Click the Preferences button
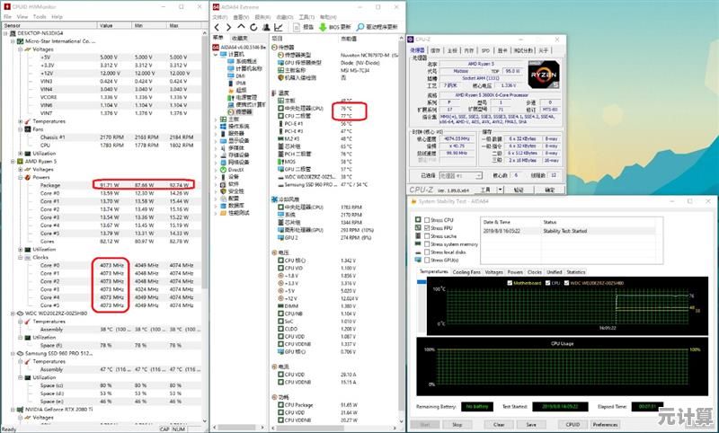Viewport: 719px width, 433px height. click(x=605, y=424)
